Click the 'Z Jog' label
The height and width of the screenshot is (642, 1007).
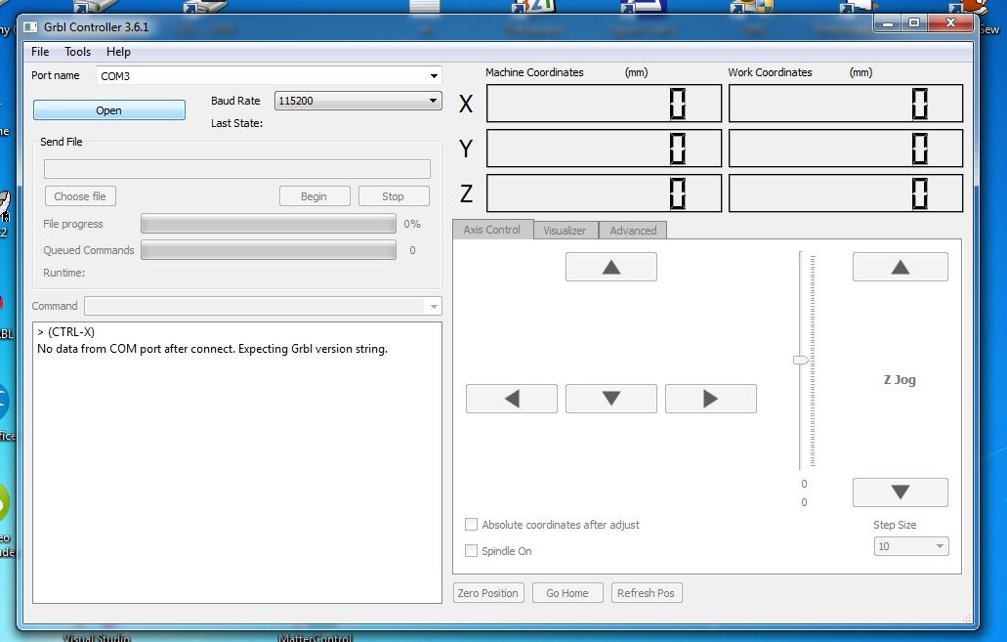pyautogui.click(x=900, y=380)
